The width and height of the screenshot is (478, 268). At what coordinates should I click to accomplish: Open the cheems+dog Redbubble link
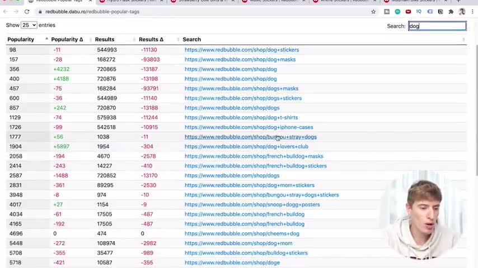242,233
